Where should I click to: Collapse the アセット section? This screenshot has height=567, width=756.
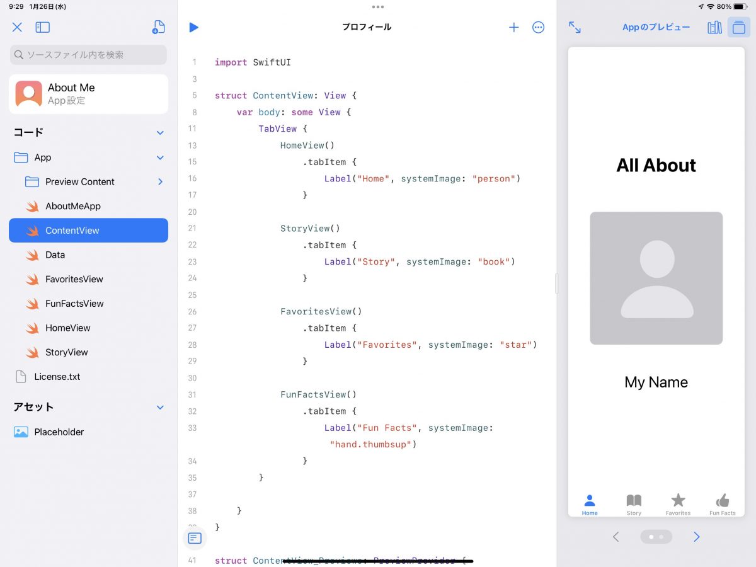(x=160, y=408)
